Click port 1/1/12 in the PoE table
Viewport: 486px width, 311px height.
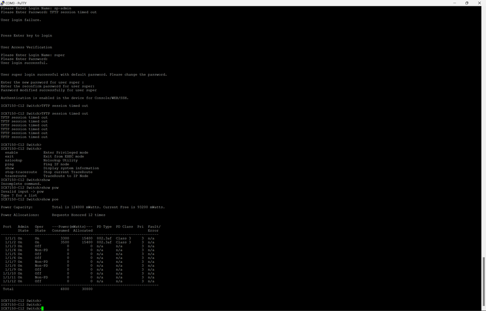10,281
